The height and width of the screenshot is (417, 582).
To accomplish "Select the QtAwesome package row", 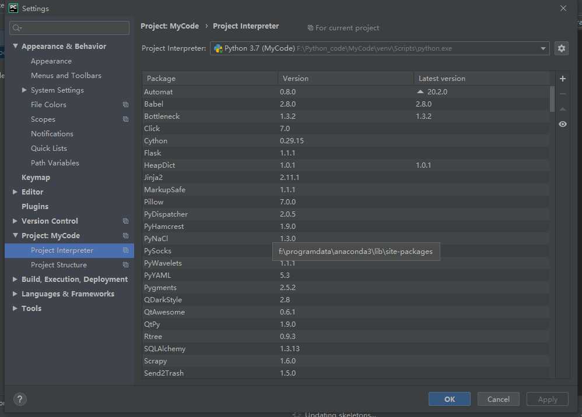I will [x=346, y=312].
